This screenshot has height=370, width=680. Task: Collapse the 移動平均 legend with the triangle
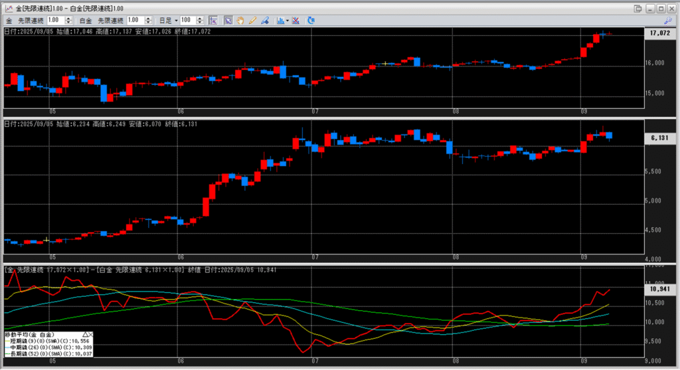point(85,334)
